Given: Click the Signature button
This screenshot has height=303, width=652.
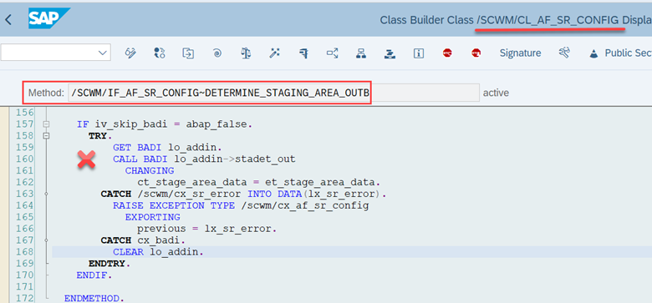Looking at the screenshot, I should click(520, 53).
